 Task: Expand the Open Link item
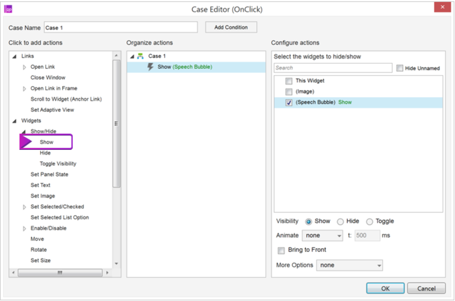click(x=24, y=67)
